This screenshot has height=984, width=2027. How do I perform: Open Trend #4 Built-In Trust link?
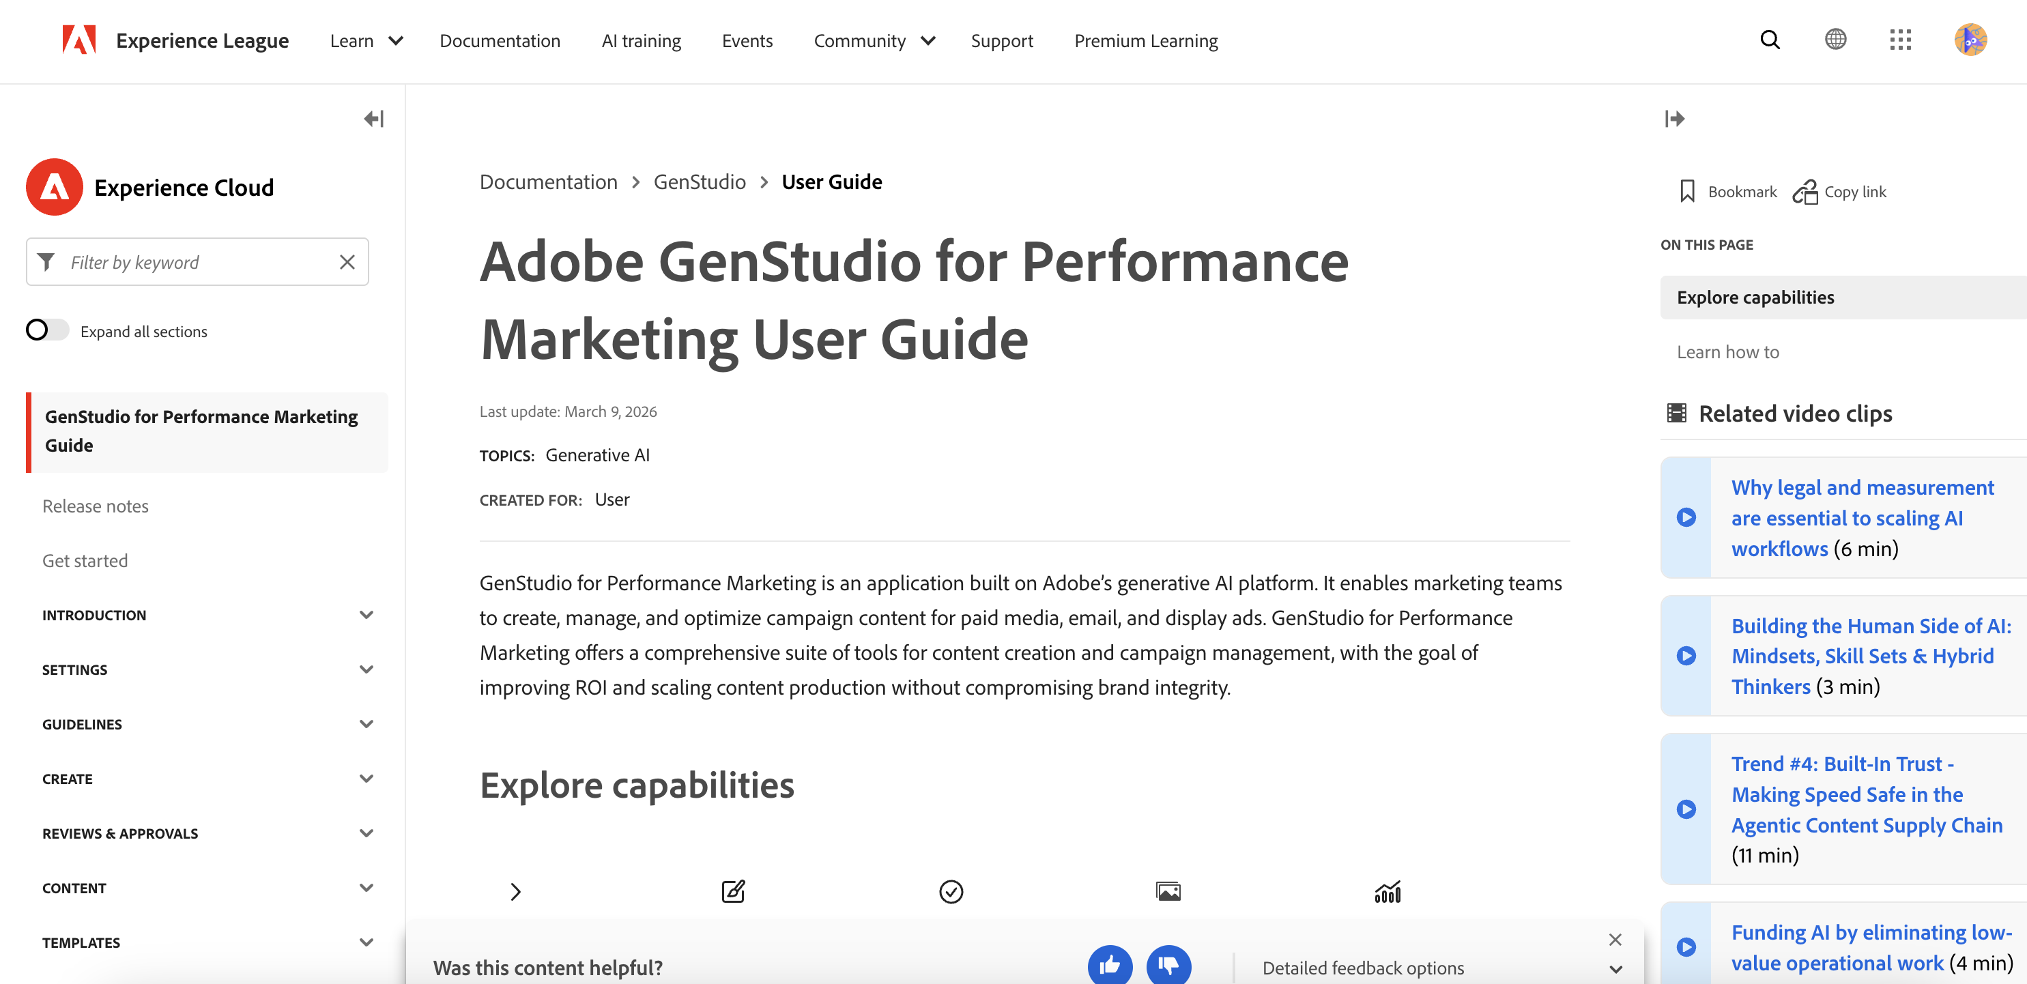1867,794
